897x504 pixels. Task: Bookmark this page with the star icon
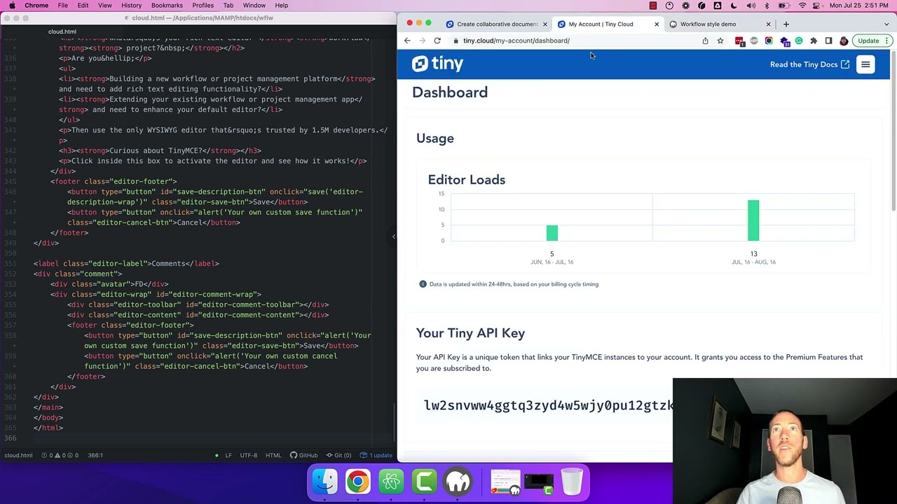(x=720, y=41)
